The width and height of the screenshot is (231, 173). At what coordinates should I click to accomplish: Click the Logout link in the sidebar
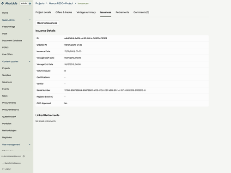(x=6, y=169)
